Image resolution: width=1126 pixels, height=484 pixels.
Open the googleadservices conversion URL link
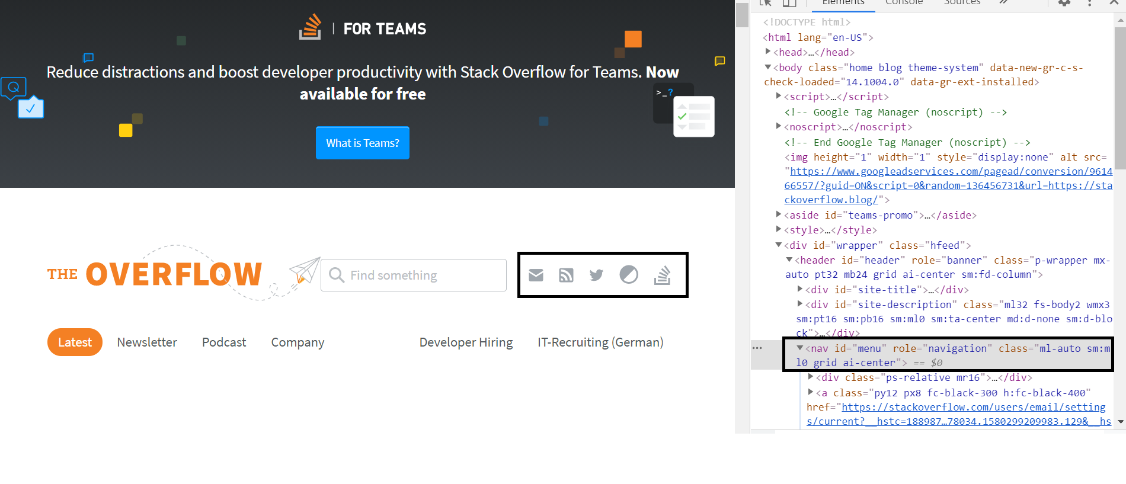[x=948, y=185]
